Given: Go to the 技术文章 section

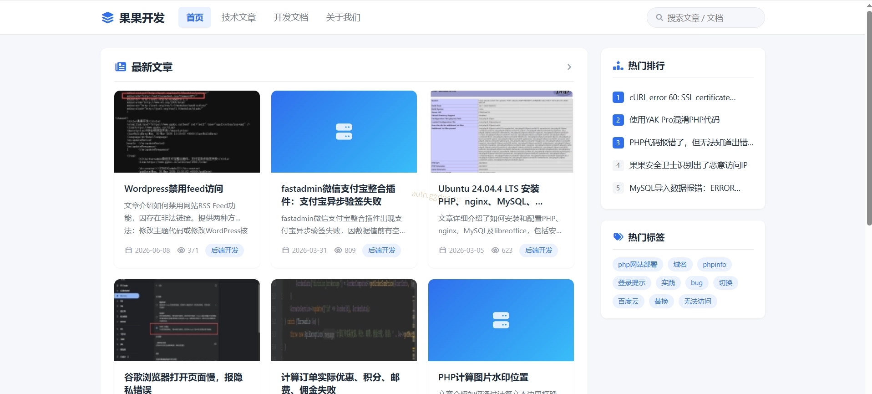Looking at the screenshot, I should [239, 17].
